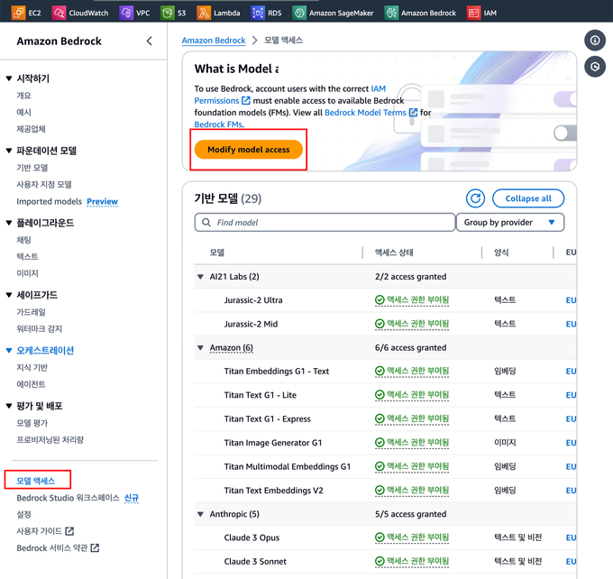Open 가드레일 in the sidebar

(32, 312)
